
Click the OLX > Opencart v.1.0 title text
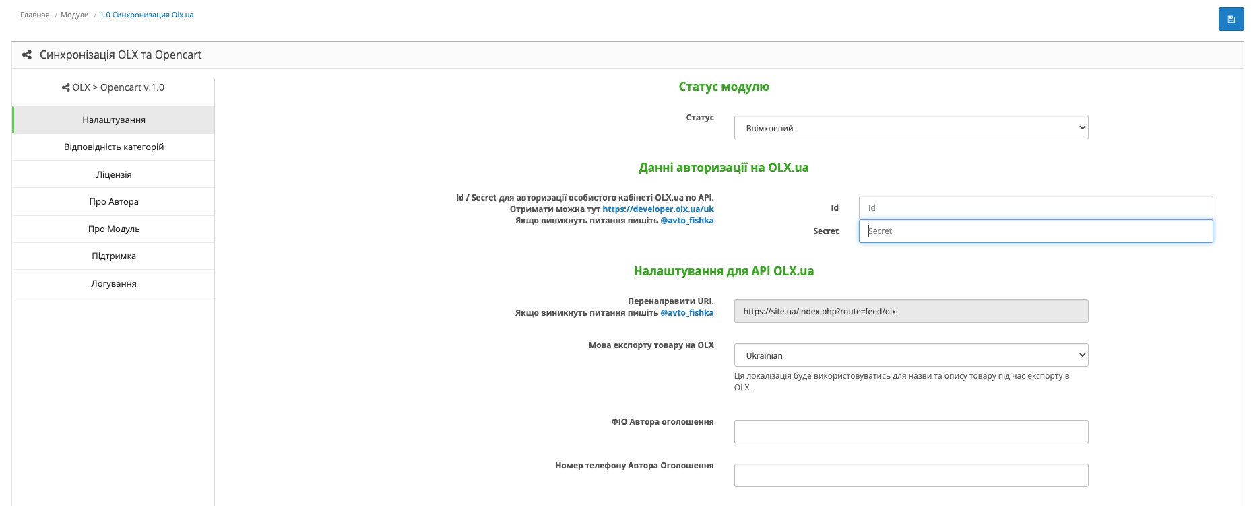119,87
